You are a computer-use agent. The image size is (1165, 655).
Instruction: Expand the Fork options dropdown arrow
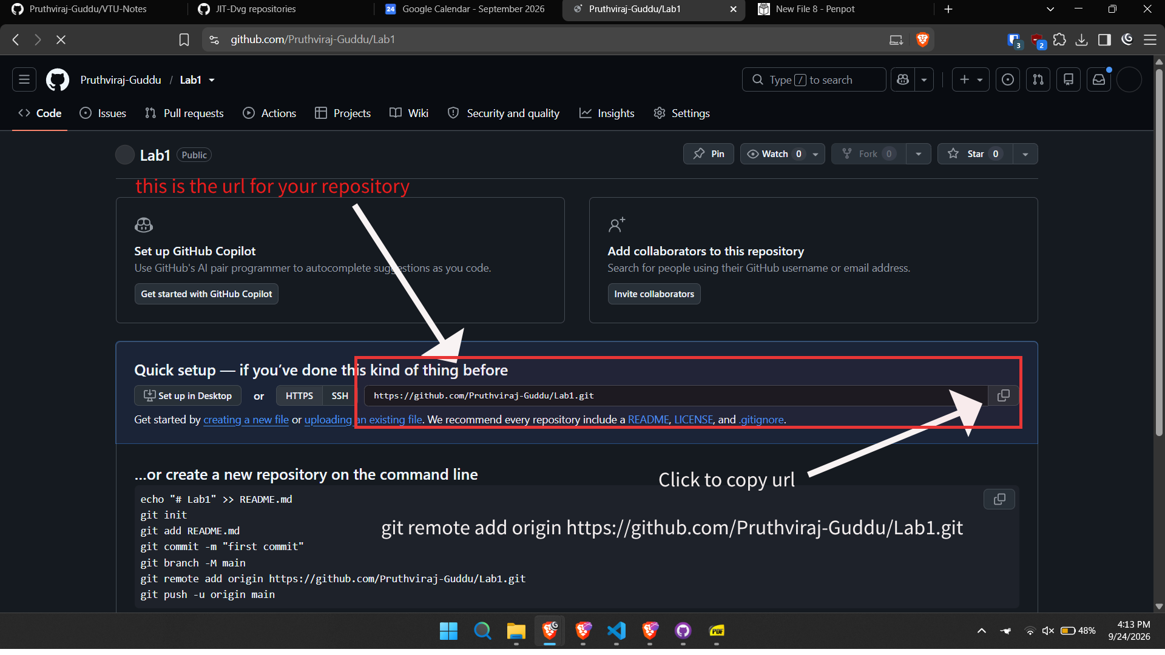pyautogui.click(x=919, y=154)
